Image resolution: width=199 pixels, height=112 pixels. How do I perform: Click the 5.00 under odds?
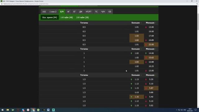[x=151, y=92]
